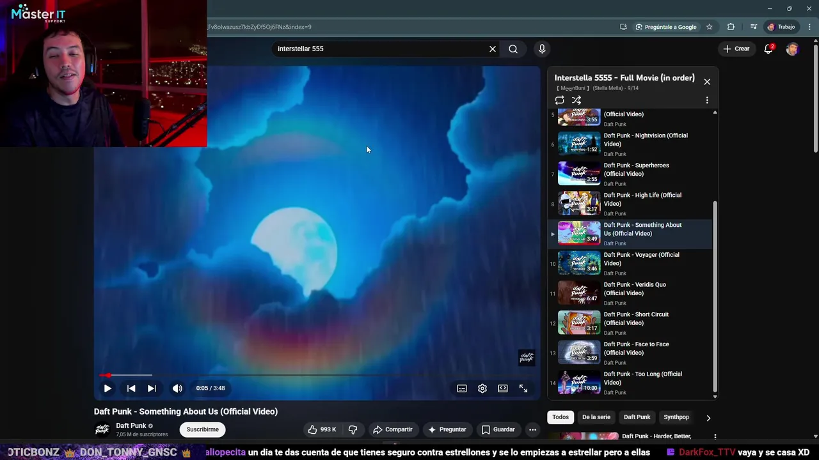Select the Todos filter chip
819x460 pixels.
(561, 417)
